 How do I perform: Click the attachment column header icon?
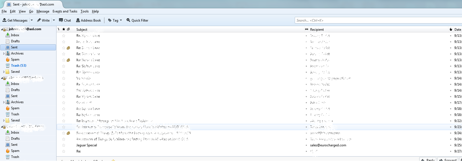point(68,29)
